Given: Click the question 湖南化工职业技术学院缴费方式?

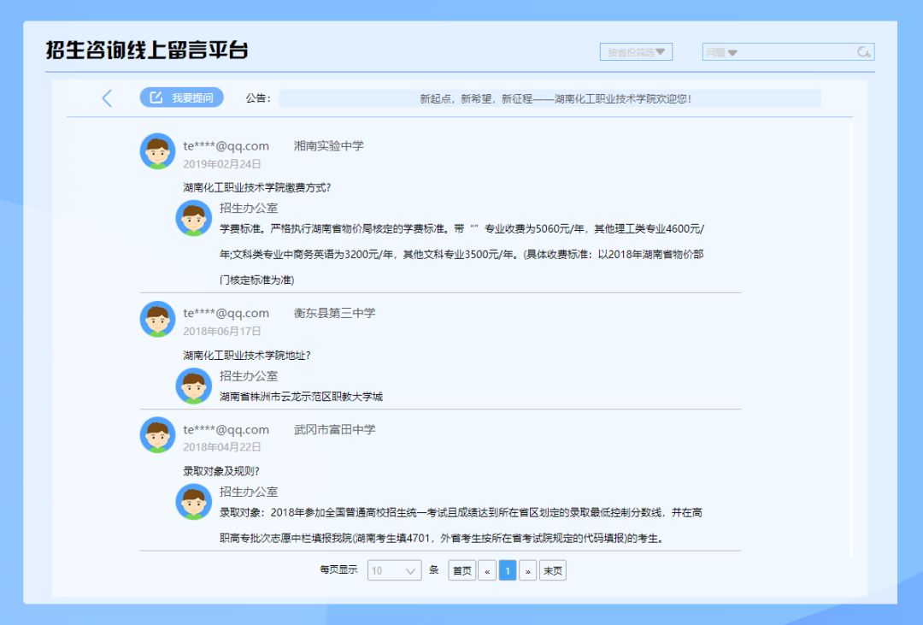Looking at the screenshot, I should (256, 187).
